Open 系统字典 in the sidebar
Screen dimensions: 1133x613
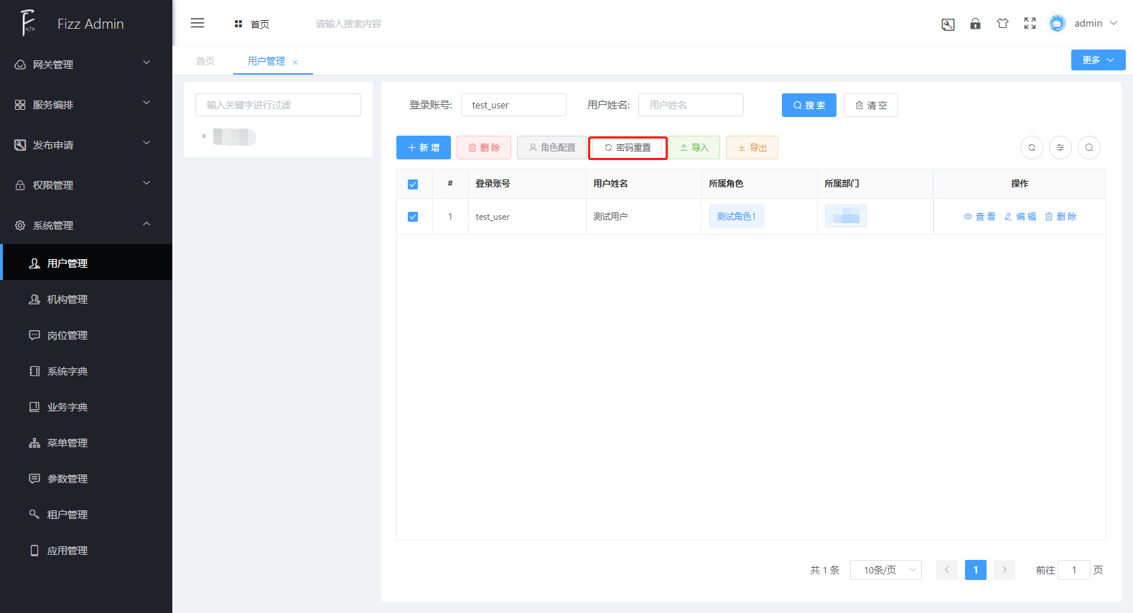(x=86, y=371)
